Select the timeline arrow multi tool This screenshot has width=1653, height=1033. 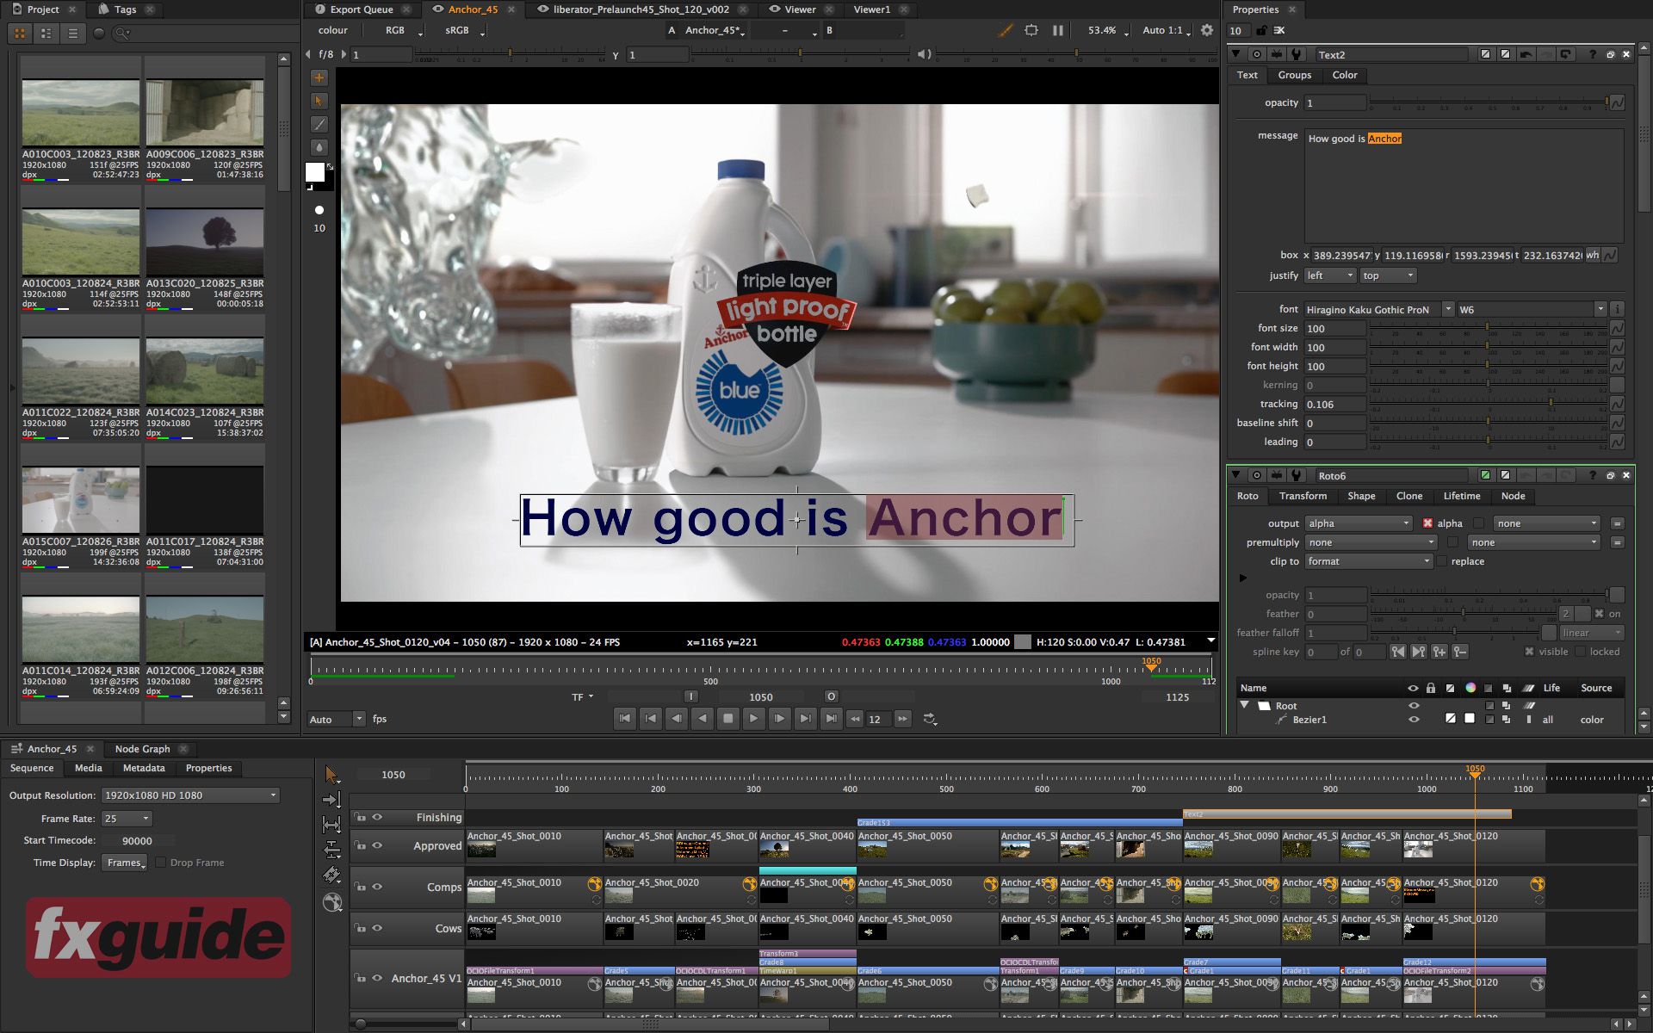[332, 775]
